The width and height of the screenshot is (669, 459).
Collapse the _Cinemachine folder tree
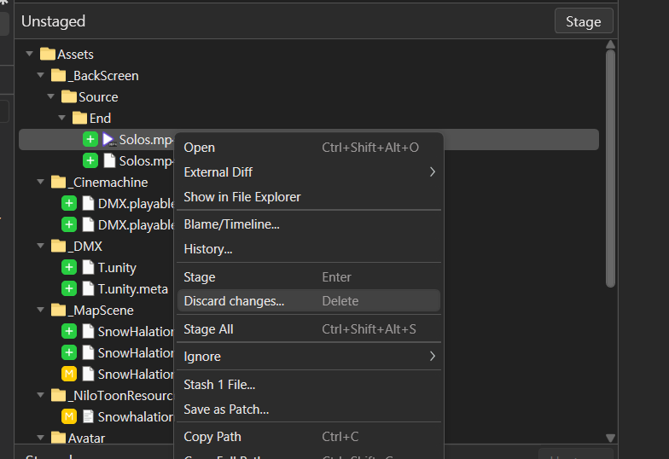pos(40,183)
